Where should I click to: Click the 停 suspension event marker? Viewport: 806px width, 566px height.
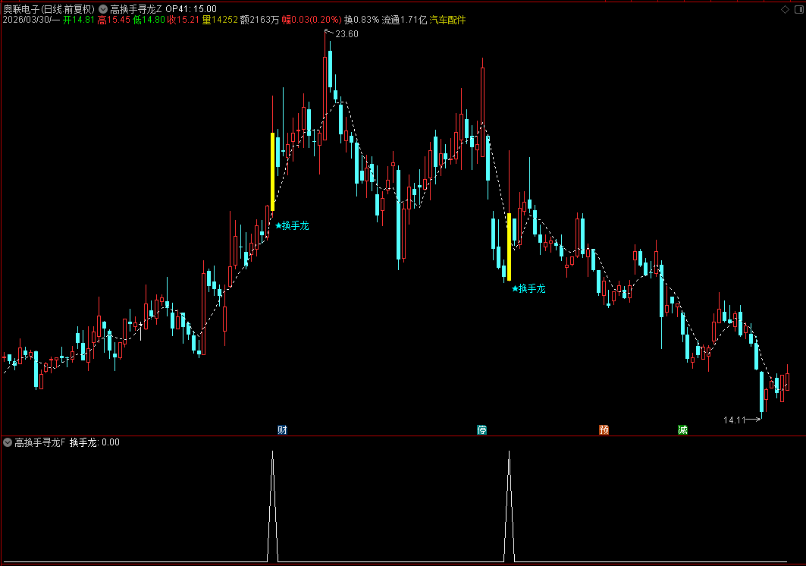(481, 429)
